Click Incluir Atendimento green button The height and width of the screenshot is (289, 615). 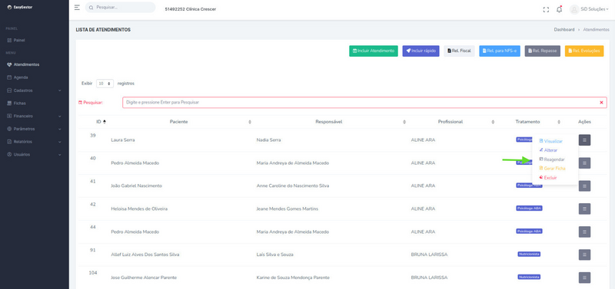[x=374, y=51]
